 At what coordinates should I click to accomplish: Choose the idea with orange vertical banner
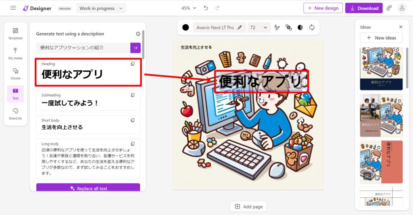(x=382, y=162)
